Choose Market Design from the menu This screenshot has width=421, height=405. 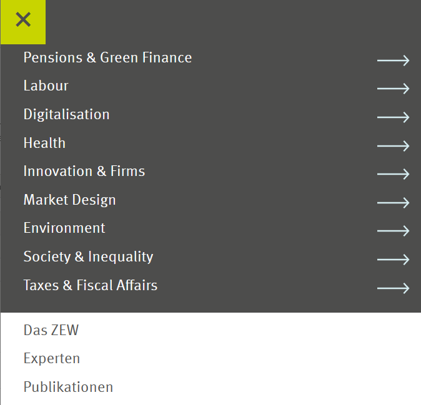pos(69,200)
